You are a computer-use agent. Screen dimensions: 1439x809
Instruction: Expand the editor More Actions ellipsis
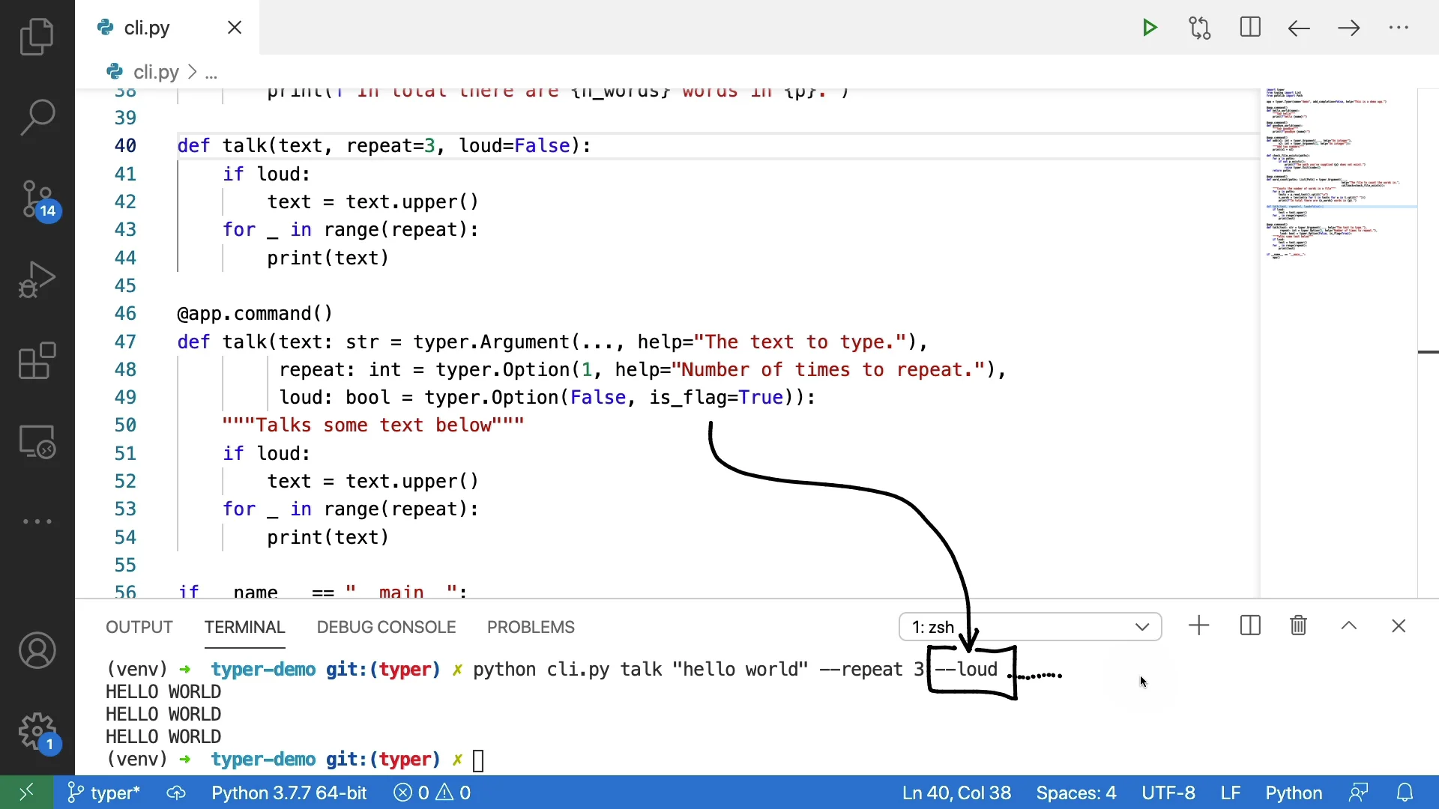coord(1399,28)
